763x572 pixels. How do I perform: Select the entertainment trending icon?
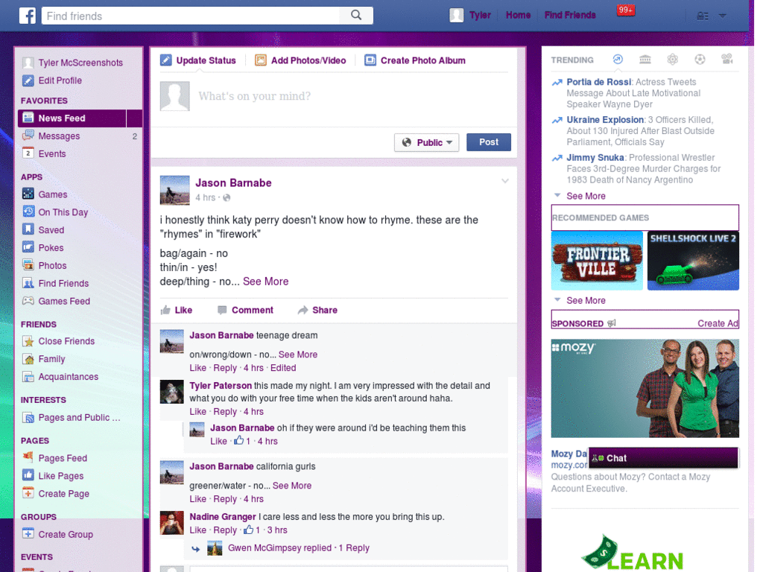pyautogui.click(x=727, y=60)
